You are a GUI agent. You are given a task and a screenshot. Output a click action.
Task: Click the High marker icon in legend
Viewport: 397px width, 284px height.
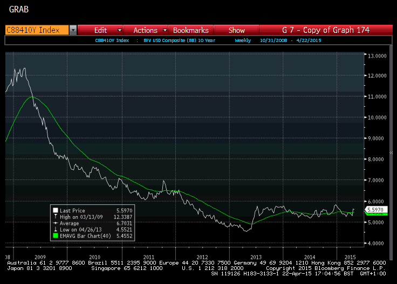coord(56,217)
